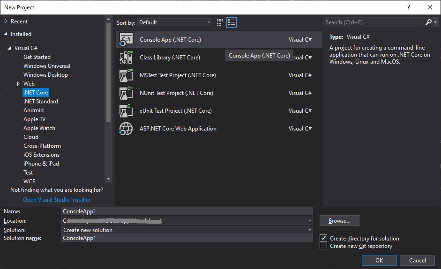Expand the Web tree node
The height and width of the screenshot is (269, 441).
[x=18, y=84]
